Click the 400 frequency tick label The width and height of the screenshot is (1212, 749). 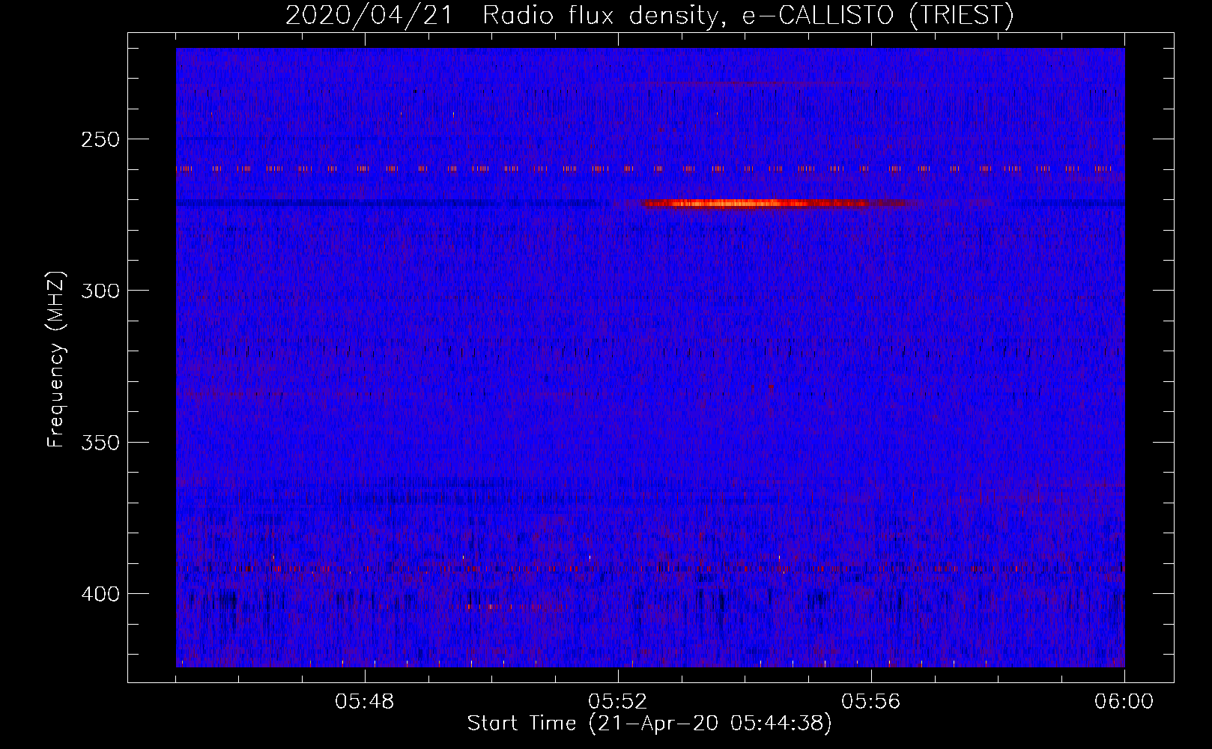[100, 594]
